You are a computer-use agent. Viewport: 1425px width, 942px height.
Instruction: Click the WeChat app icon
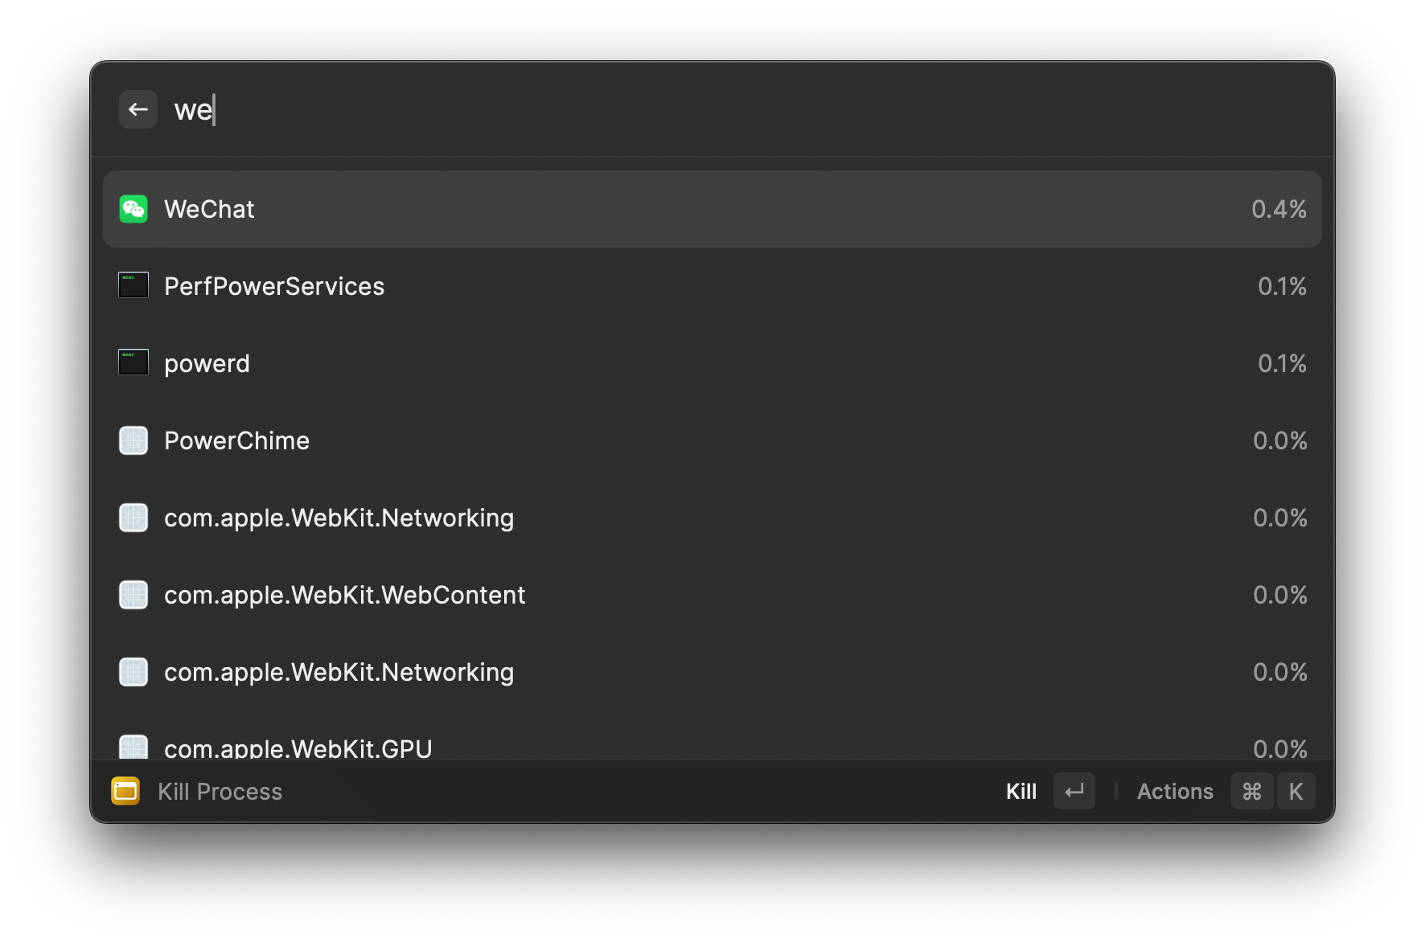click(x=133, y=209)
